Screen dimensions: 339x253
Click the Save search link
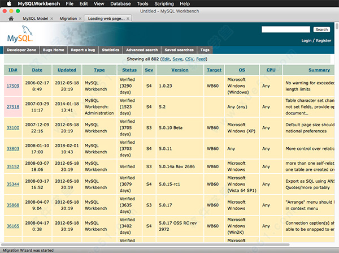pyautogui.click(x=177, y=59)
